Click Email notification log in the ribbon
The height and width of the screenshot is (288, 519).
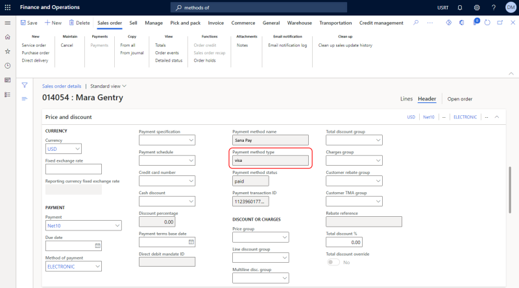pyautogui.click(x=287, y=45)
